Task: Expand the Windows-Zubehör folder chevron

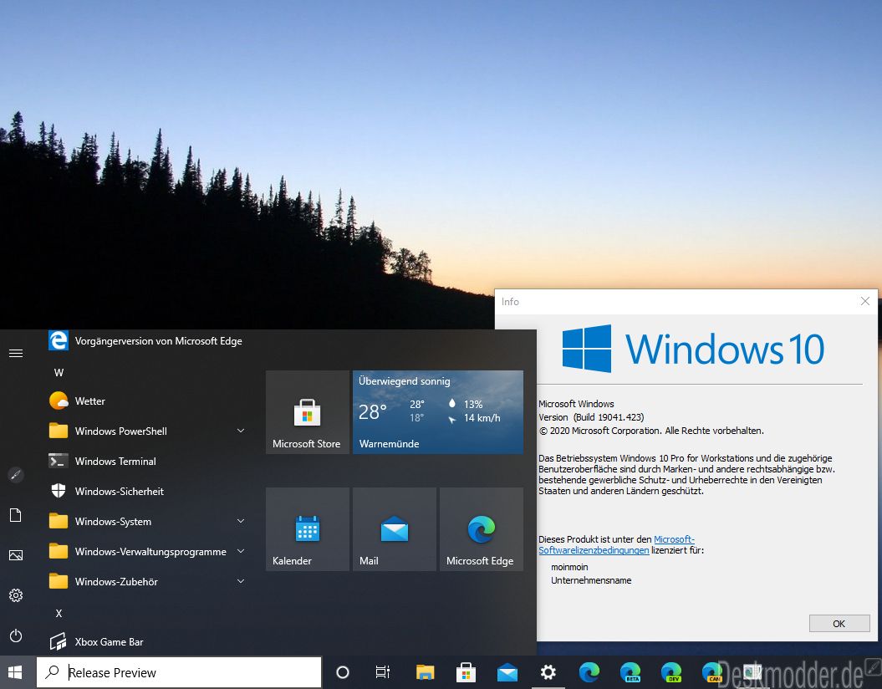Action: (241, 582)
